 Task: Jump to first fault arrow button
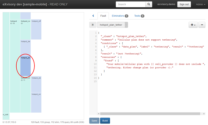93,25
